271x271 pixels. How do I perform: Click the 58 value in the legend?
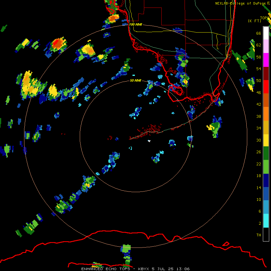click(259, 57)
